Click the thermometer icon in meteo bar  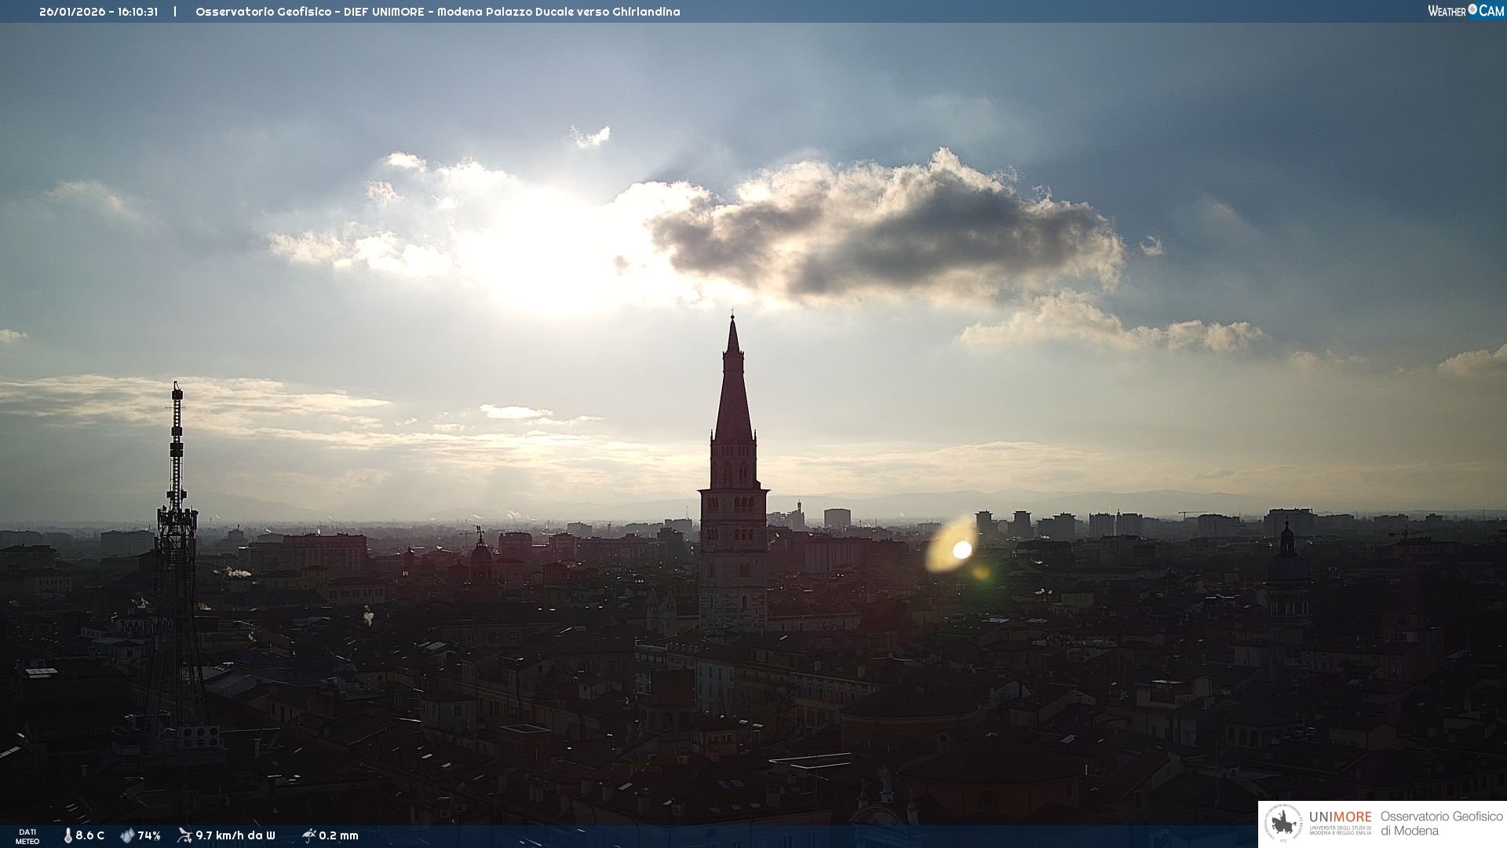68,835
